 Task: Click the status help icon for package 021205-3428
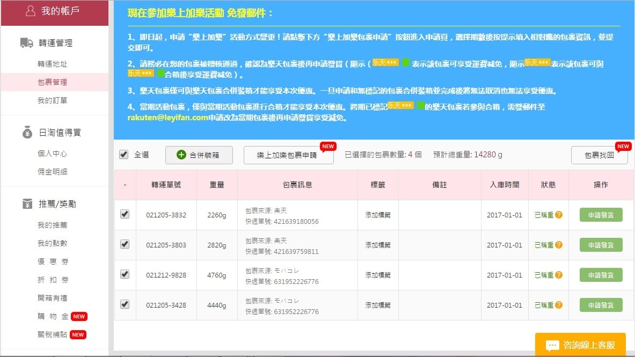(x=559, y=305)
